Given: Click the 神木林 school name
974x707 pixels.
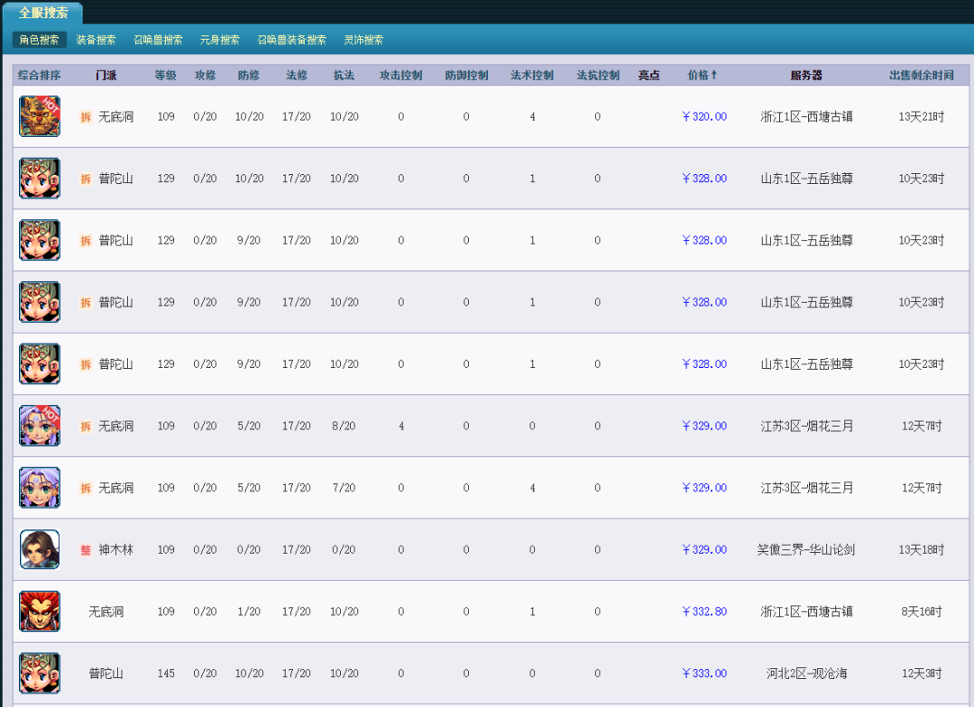Looking at the screenshot, I should coord(115,549).
